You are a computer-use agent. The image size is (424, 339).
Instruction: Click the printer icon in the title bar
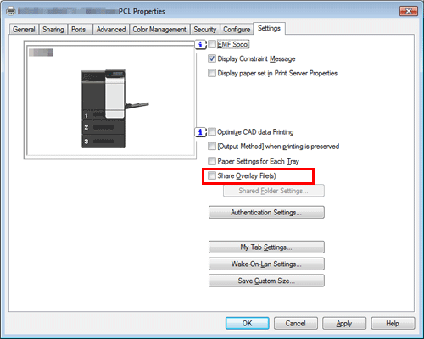pyautogui.click(x=11, y=11)
